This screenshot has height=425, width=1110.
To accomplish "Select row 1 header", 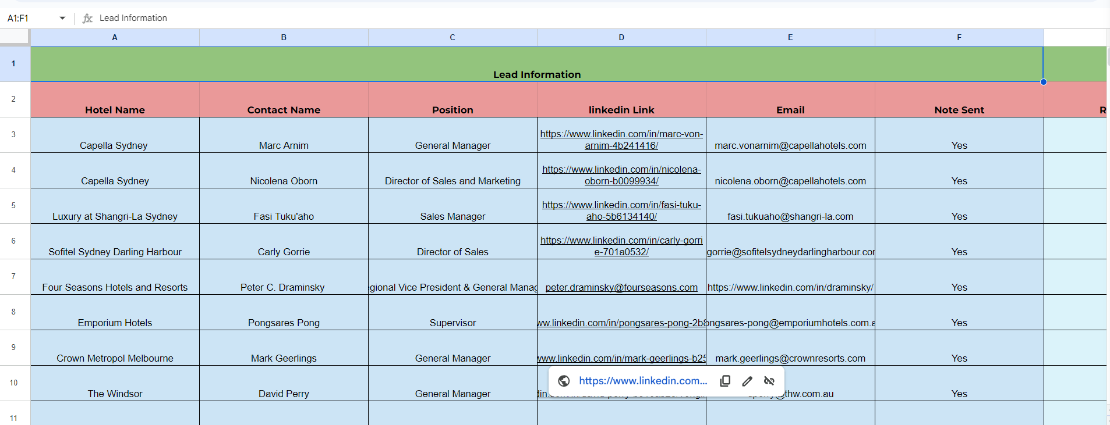I will click(x=15, y=64).
